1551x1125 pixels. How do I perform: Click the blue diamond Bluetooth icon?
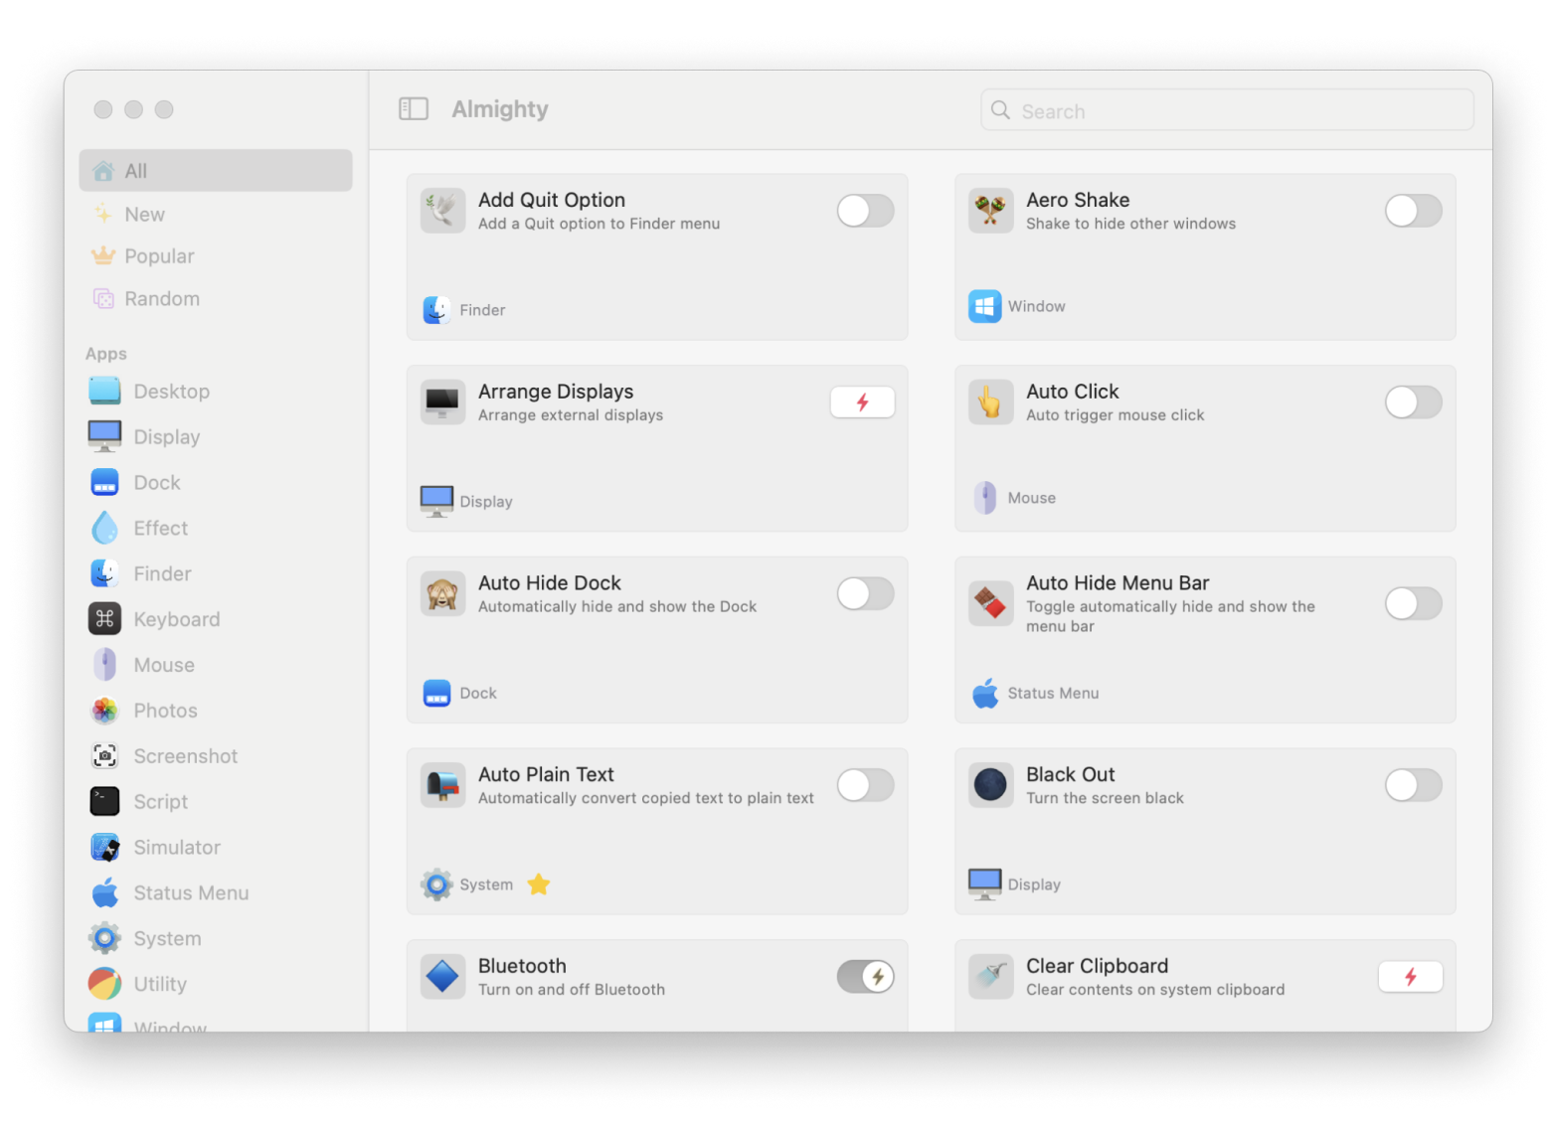point(442,977)
